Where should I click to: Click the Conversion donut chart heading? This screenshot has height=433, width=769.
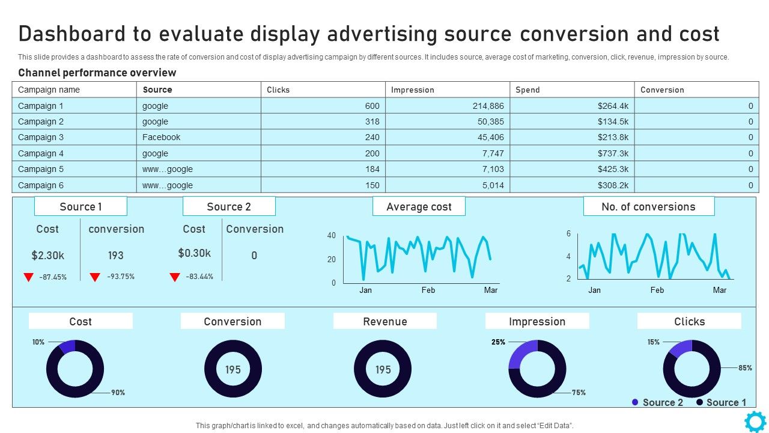tap(233, 321)
